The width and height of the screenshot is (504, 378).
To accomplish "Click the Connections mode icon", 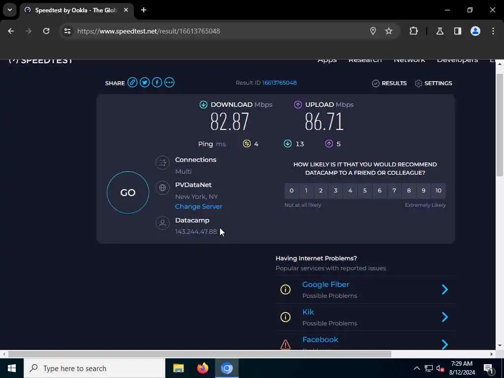I will click(x=162, y=162).
